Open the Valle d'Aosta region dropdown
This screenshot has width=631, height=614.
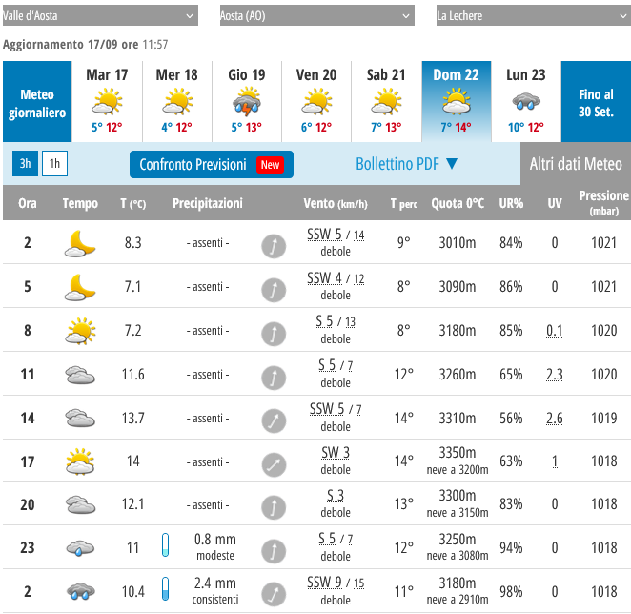click(x=99, y=16)
